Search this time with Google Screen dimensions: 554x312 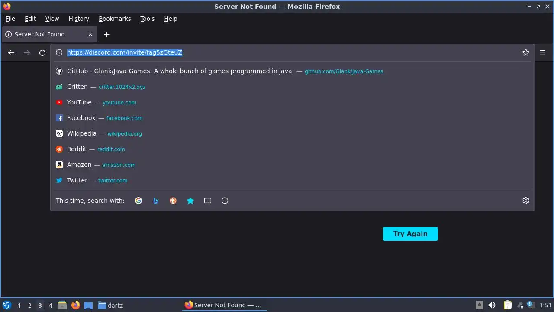(x=138, y=201)
